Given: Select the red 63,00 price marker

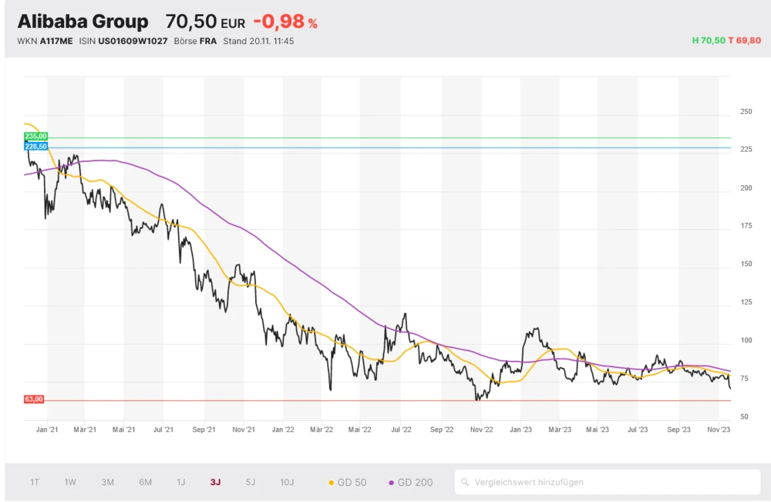Looking at the screenshot, I should click(34, 399).
